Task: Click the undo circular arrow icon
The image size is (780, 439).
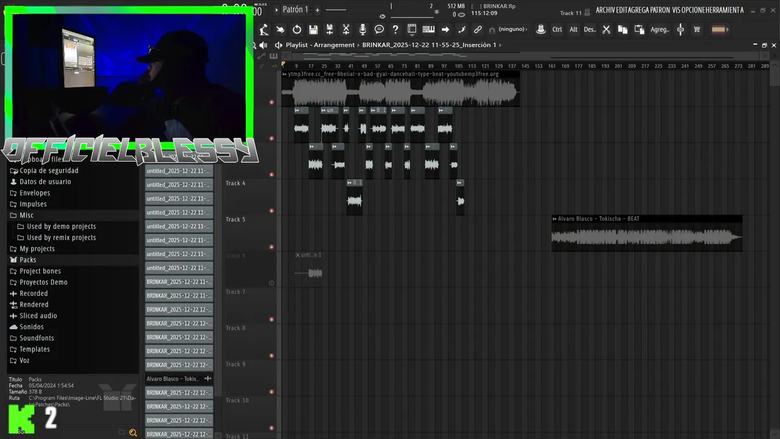Action: (297, 29)
